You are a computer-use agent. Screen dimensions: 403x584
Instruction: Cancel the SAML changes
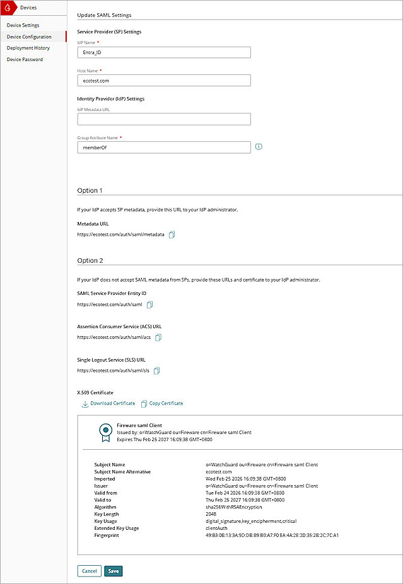click(89, 571)
